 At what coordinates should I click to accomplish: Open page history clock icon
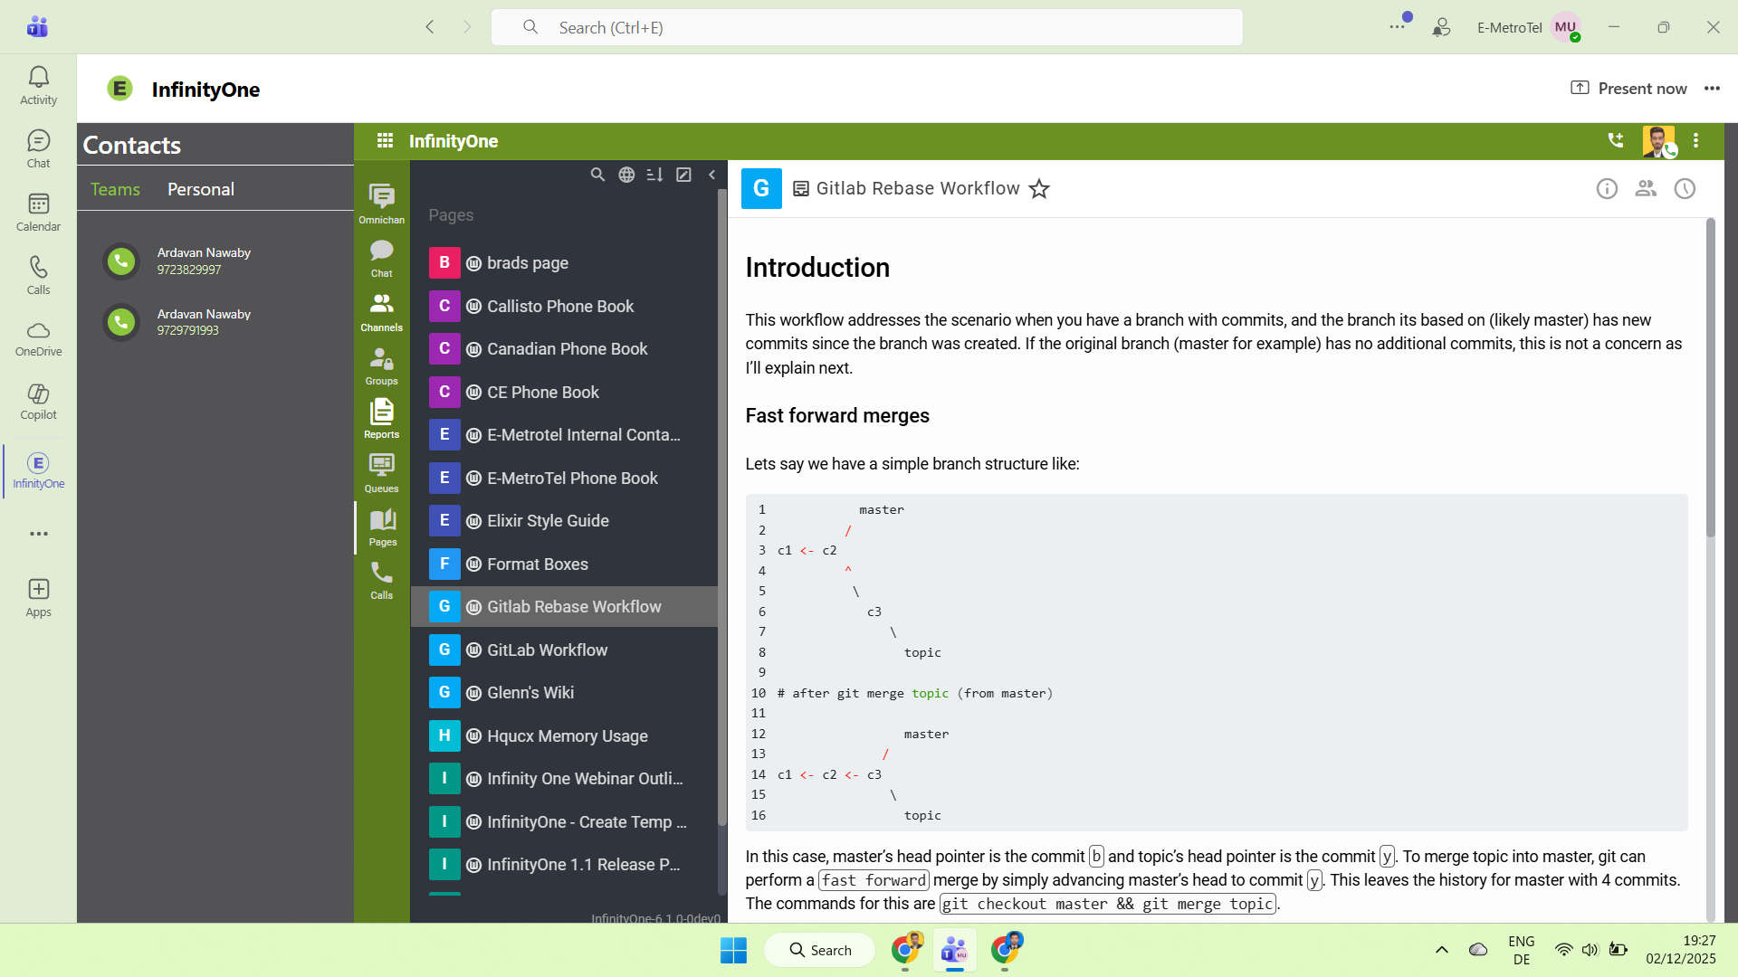(1685, 188)
